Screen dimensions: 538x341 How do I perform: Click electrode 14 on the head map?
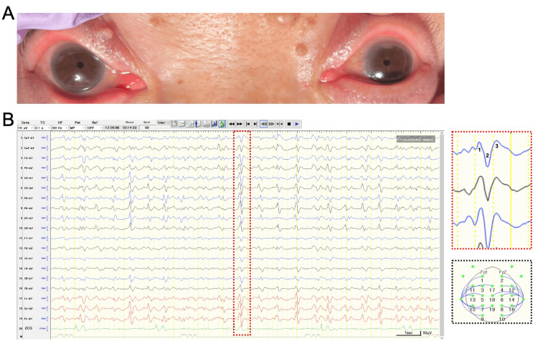coord(511,300)
